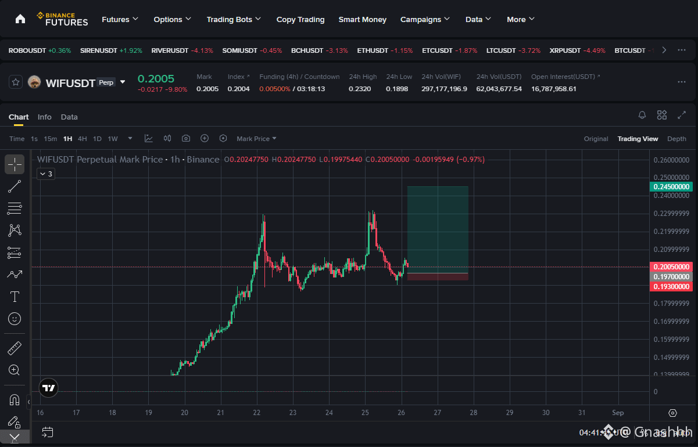Screen dimensions: 698x447
Task: Open the Options dropdown menu
Action: (x=172, y=19)
